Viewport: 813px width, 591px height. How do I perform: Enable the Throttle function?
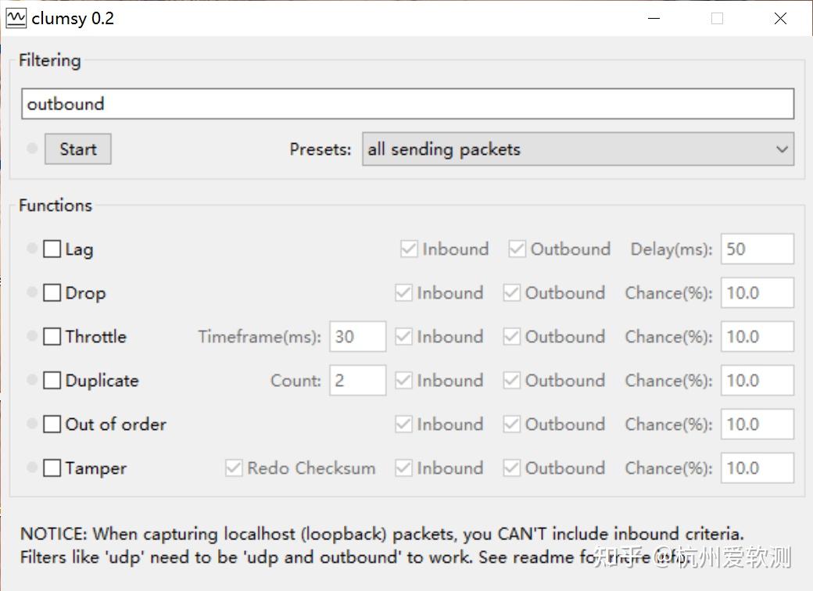point(52,336)
